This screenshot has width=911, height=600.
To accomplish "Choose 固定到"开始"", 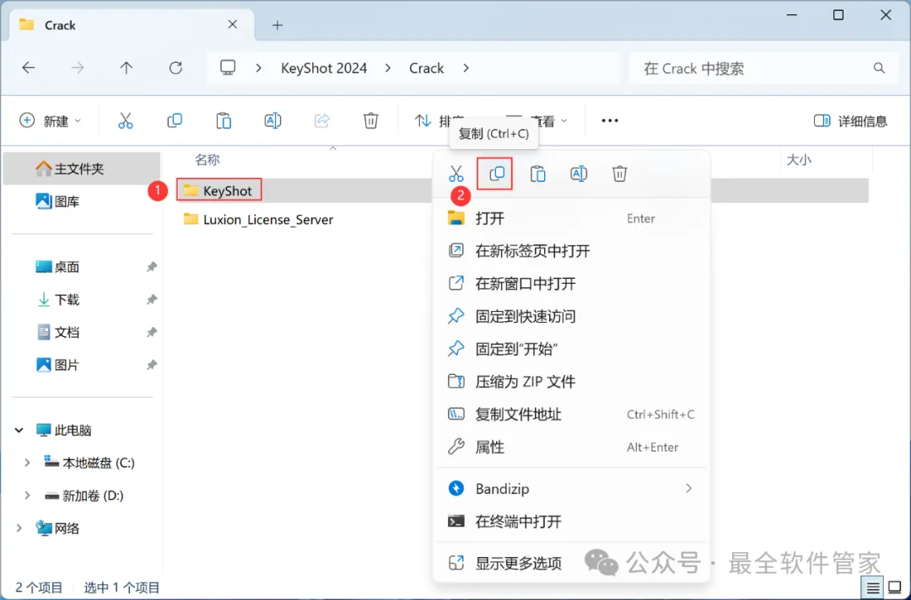I will point(571,349).
